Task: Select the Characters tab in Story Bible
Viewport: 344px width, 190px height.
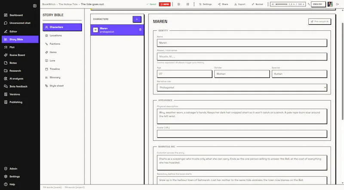Action: (62, 27)
